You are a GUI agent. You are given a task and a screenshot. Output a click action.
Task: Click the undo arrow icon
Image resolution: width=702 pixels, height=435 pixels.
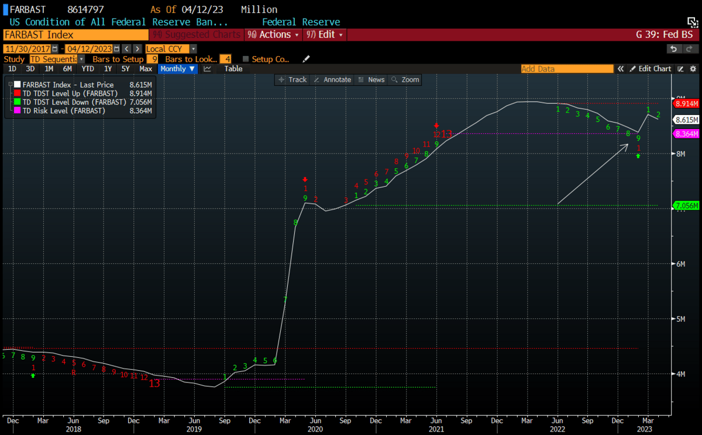675,49
